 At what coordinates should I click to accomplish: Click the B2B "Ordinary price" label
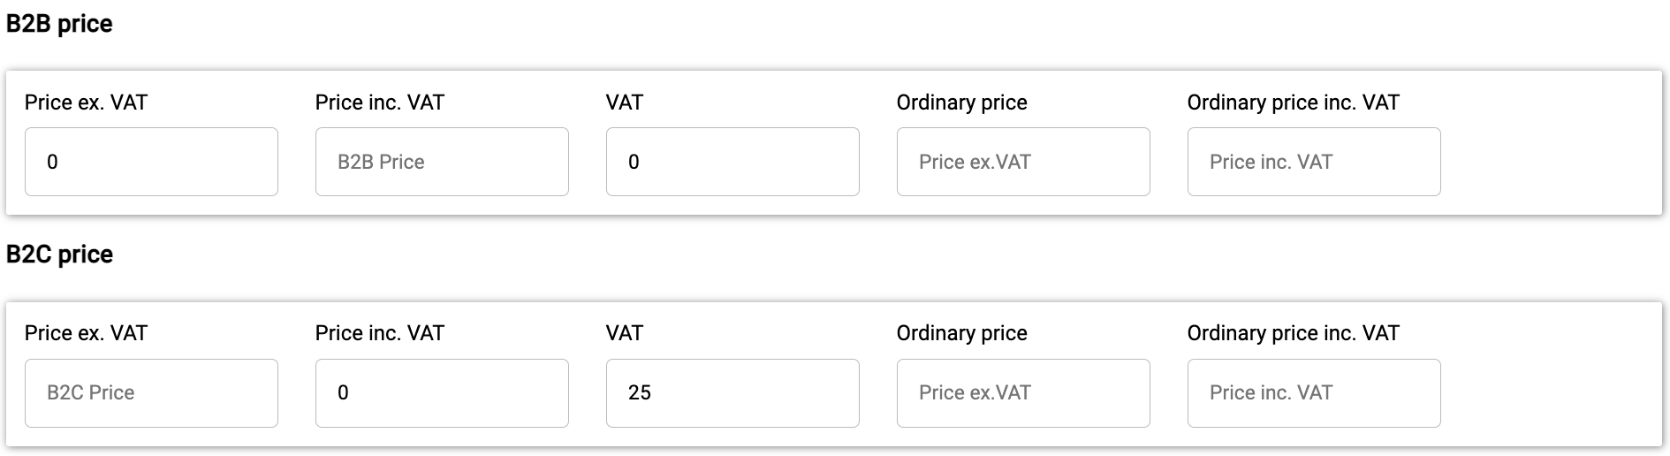[x=961, y=103]
